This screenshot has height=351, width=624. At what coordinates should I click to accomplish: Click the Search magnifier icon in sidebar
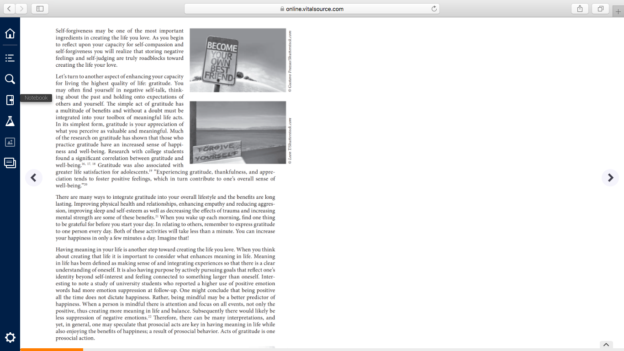click(10, 79)
